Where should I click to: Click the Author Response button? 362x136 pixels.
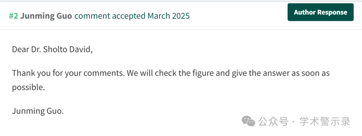[320, 12]
